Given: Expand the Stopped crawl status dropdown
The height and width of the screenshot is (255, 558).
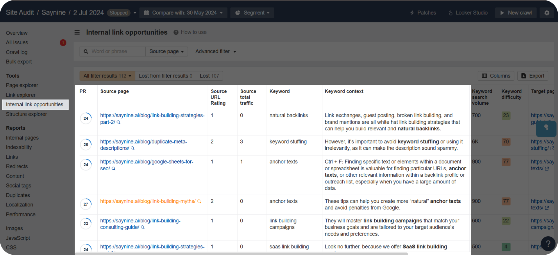Looking at the screenshot, I should [135, 13].
